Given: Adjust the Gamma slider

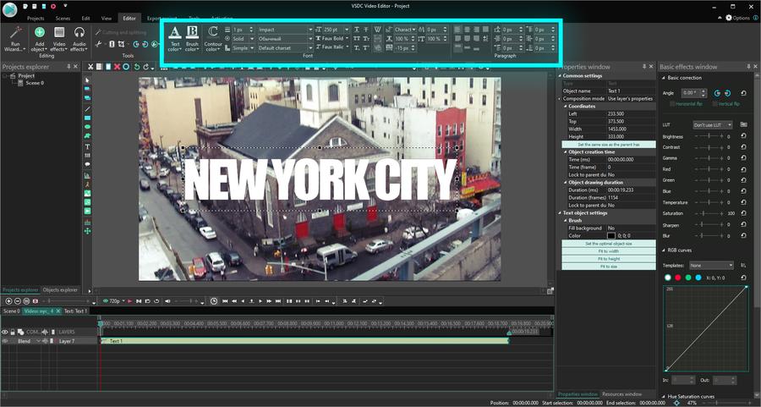Looking at the screenshot, I should point(709,158).
